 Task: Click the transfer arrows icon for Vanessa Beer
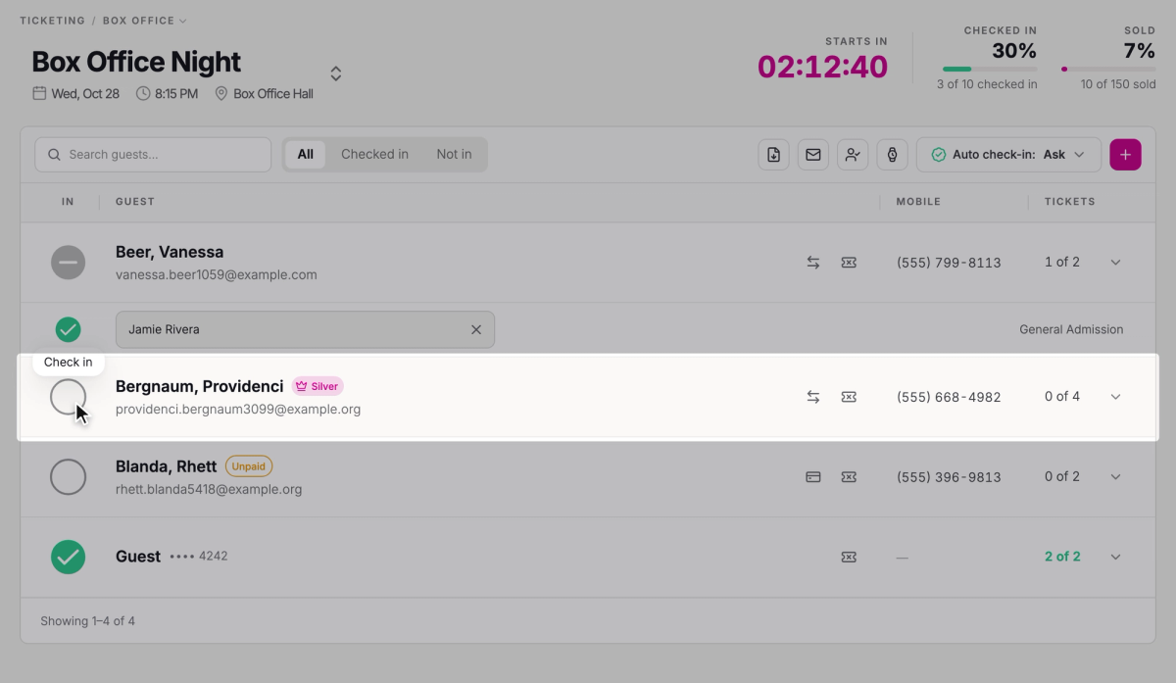[x=813, y=263]
